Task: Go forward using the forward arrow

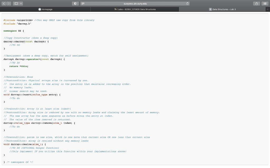Action: [x=8, y=3]
